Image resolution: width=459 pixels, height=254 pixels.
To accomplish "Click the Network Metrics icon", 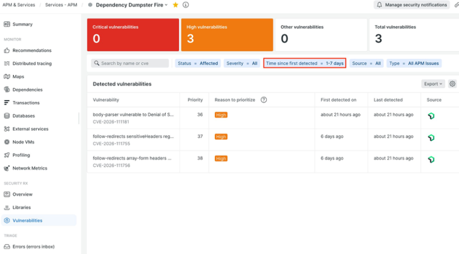I will click(7, 168).
